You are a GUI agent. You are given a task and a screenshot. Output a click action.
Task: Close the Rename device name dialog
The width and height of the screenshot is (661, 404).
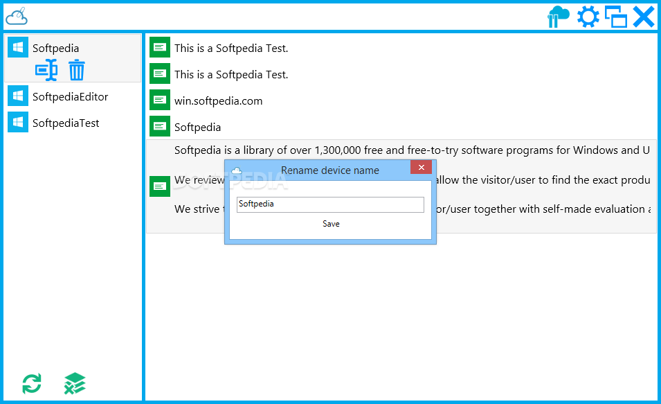(x=421, y=167)
